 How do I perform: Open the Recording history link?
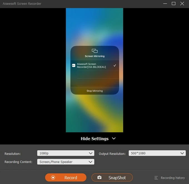172,178
